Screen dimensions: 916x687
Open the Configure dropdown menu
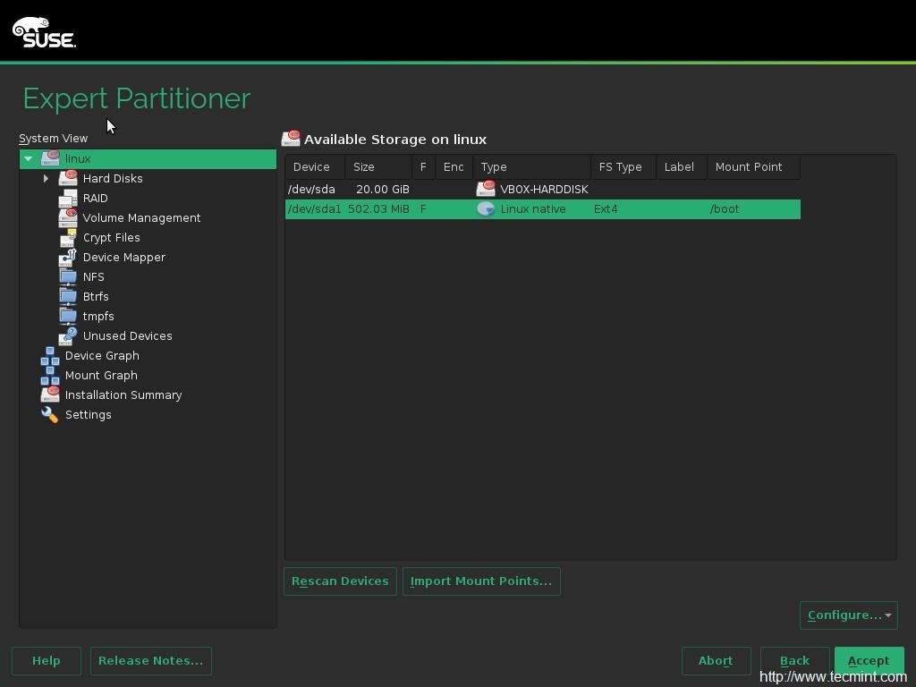848,615
